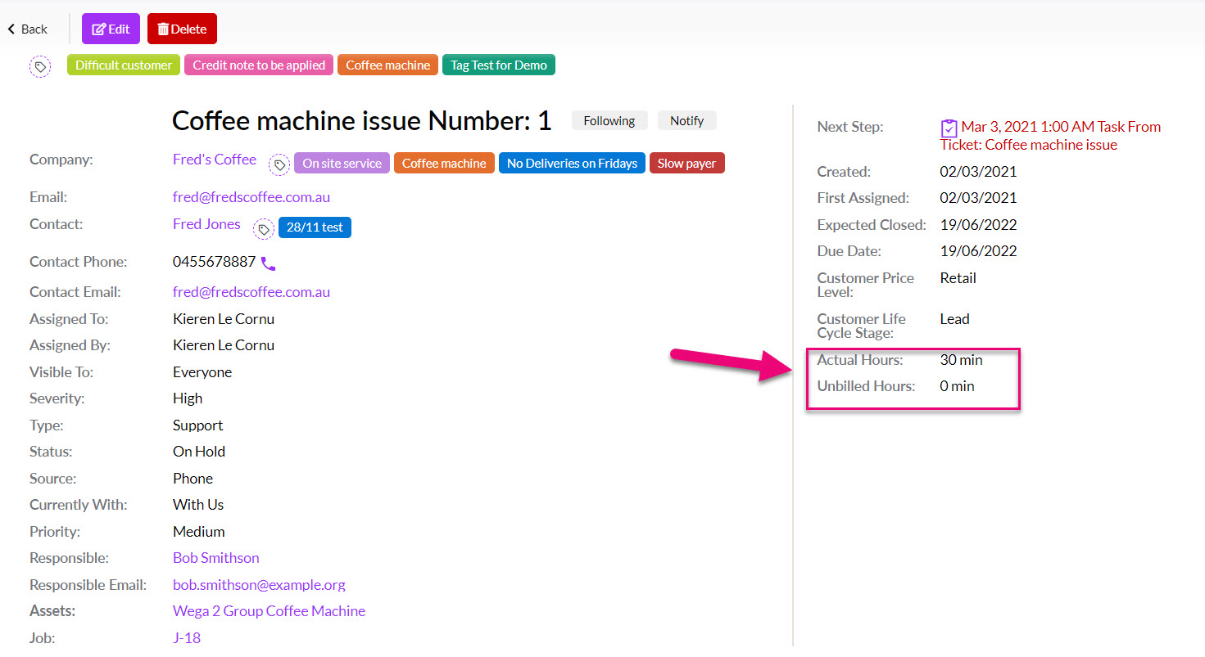Click the Expected Closed date 19/06/2022
This screenshot has width=1205, height=657.
[x=978, y=225]
